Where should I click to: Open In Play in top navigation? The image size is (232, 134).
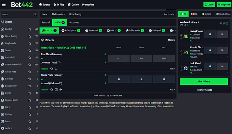[59, 5]
